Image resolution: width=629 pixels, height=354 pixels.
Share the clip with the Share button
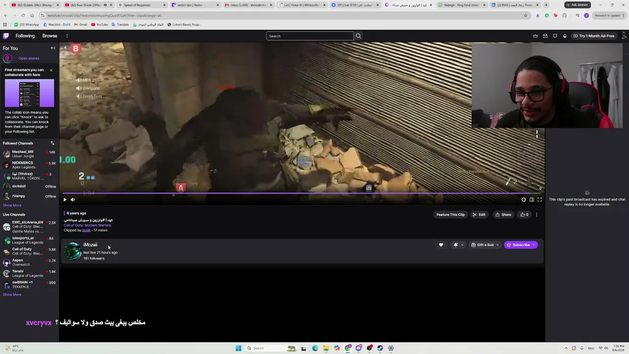pos(503,215)
